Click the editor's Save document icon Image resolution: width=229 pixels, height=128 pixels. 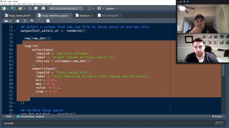click(x=25, y=21)
